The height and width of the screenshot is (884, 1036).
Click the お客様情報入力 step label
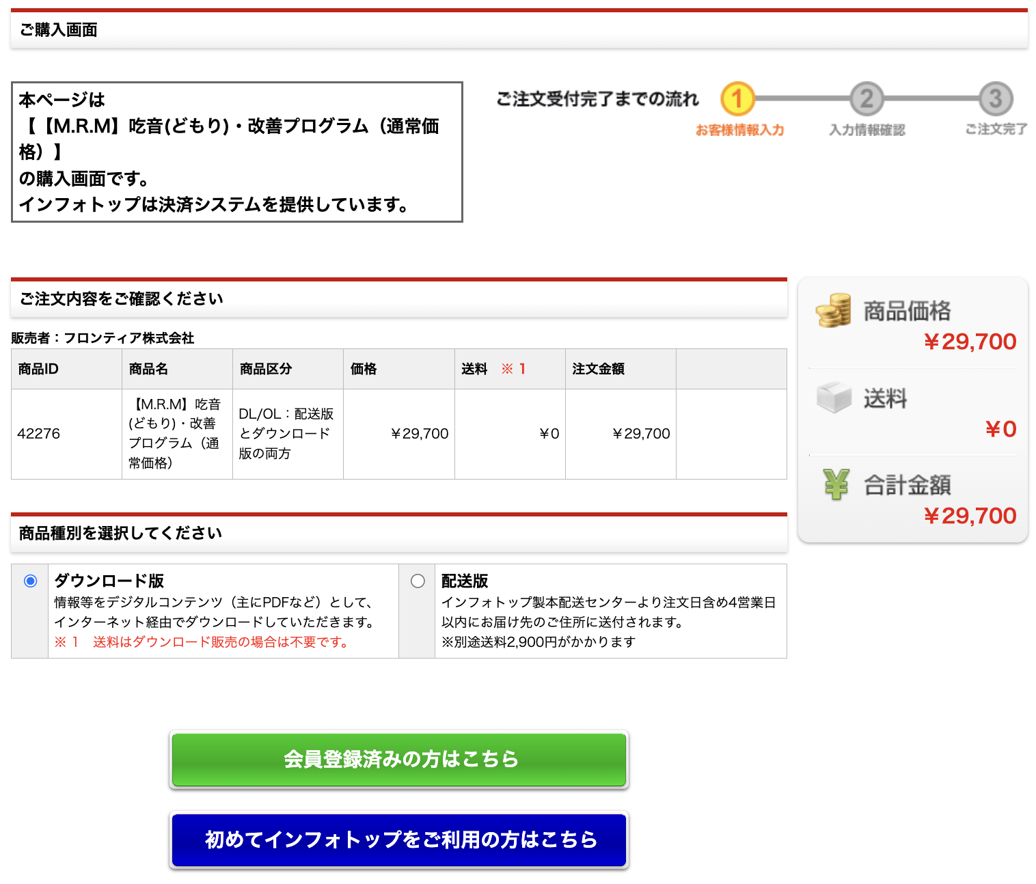click(739, 130)
